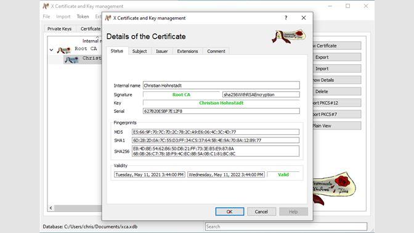Select the Status tab
The height and width of the screenshot is (233, 414).
click(117, 51)
